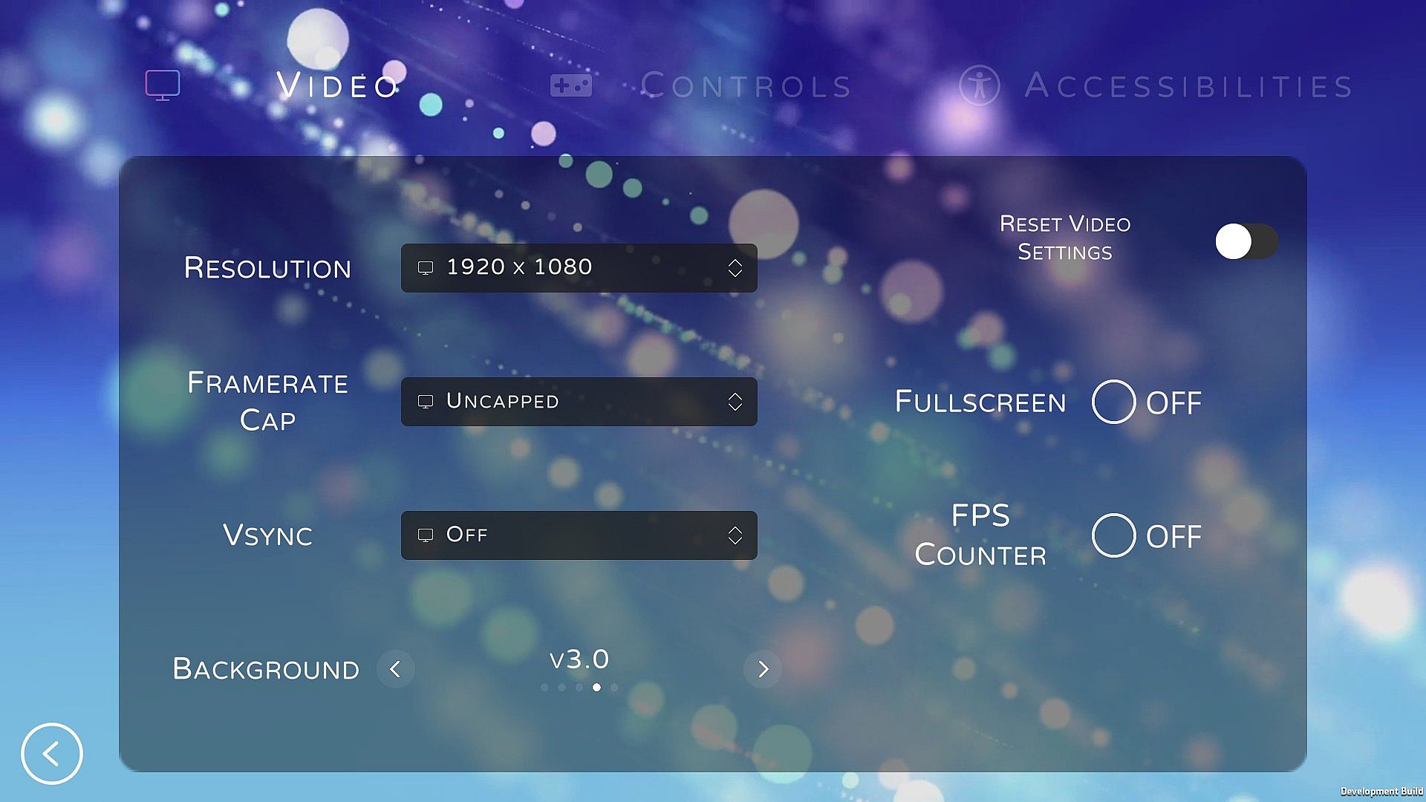Image resolution: width=1426 pixels, height=802 pixels.
Task: Toggle the Reset Video Settings switch
Action: click(x=1246, y=241)
